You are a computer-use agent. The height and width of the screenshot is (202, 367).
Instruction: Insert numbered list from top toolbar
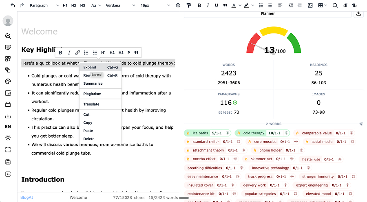[261, 5]
